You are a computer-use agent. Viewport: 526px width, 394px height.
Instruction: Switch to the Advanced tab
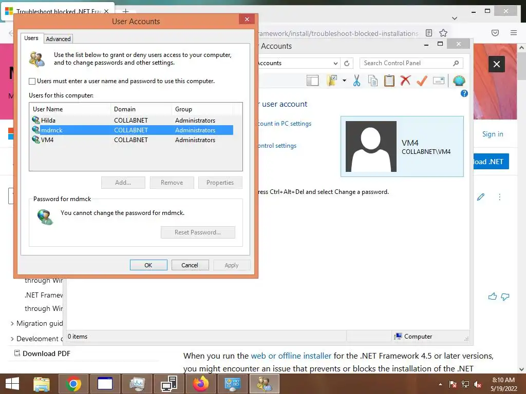pyautogui.click(x=59, y=39)
